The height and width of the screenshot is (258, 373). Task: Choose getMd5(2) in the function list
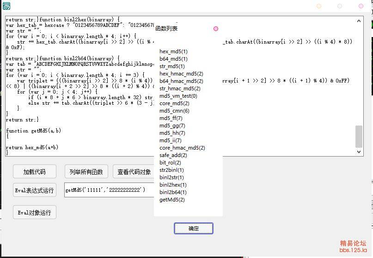coord(172,200)
